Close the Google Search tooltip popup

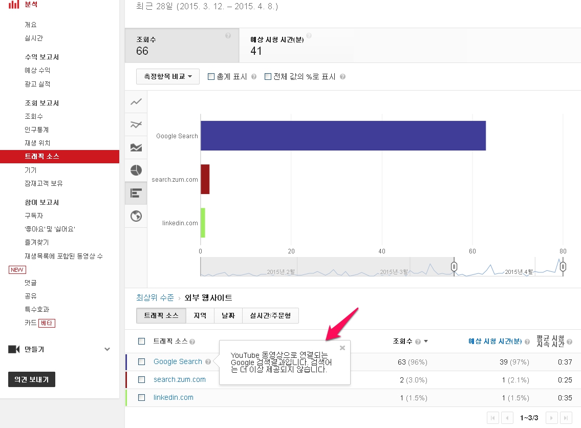[342, 348]
